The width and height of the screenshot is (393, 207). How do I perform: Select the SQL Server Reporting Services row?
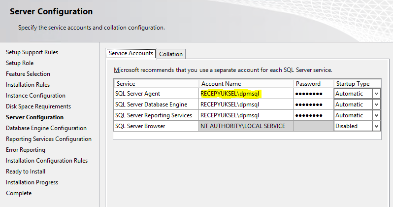pyautogui.click(x=156, y=115)
